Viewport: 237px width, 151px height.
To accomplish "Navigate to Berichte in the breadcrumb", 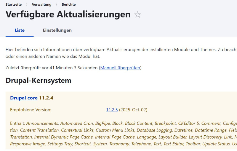I will pos(68,4).
